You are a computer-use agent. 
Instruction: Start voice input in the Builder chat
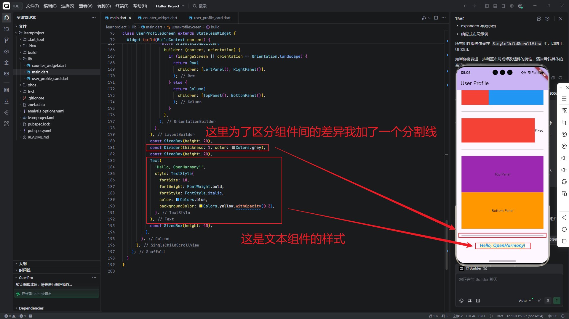pyautogui.click(x=548, y=301)
